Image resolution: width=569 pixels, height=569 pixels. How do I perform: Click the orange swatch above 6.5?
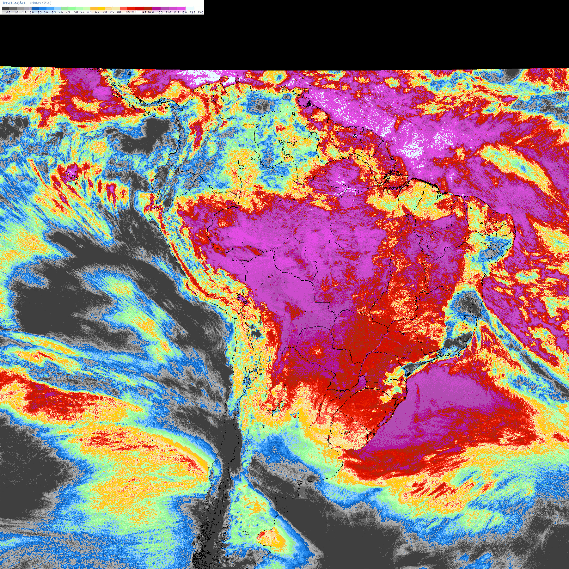pos(94,9)
